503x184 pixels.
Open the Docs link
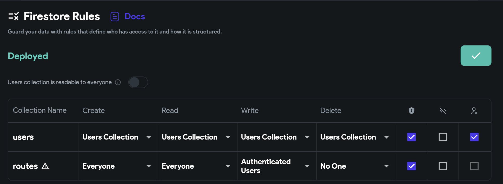coord(135,16)
